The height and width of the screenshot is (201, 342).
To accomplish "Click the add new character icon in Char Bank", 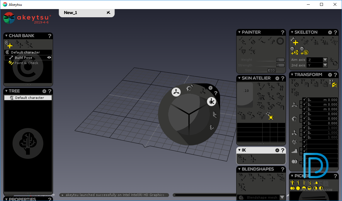I will (9, 44).
